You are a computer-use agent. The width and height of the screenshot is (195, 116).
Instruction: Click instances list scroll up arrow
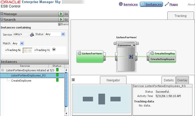(x=66, y=70)
